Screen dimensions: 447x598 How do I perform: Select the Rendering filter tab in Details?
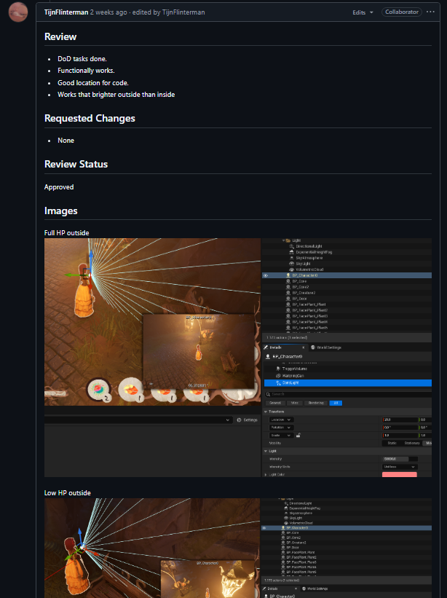point(316,402)
